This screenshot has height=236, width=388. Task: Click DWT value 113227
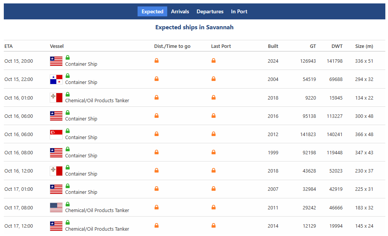(334, 116)
